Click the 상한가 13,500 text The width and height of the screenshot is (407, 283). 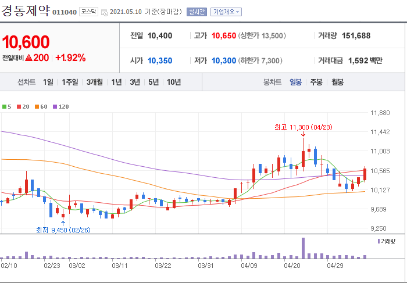click(262, 35)
